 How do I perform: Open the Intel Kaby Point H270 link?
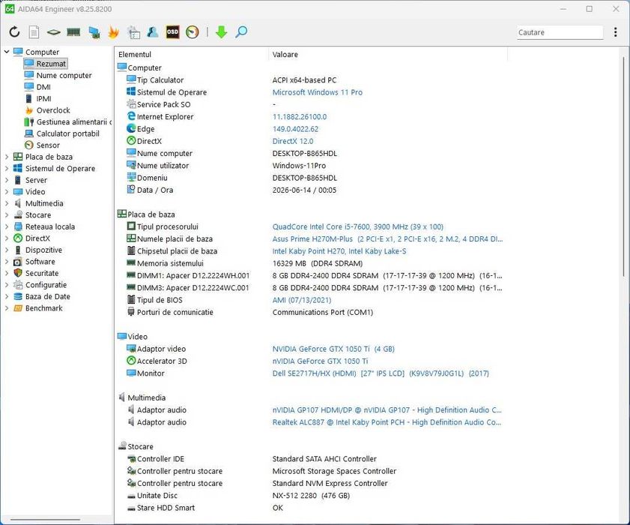[339, 251]
